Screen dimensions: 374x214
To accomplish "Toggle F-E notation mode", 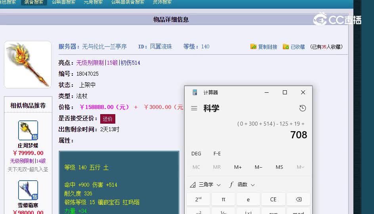I will 217,154.
